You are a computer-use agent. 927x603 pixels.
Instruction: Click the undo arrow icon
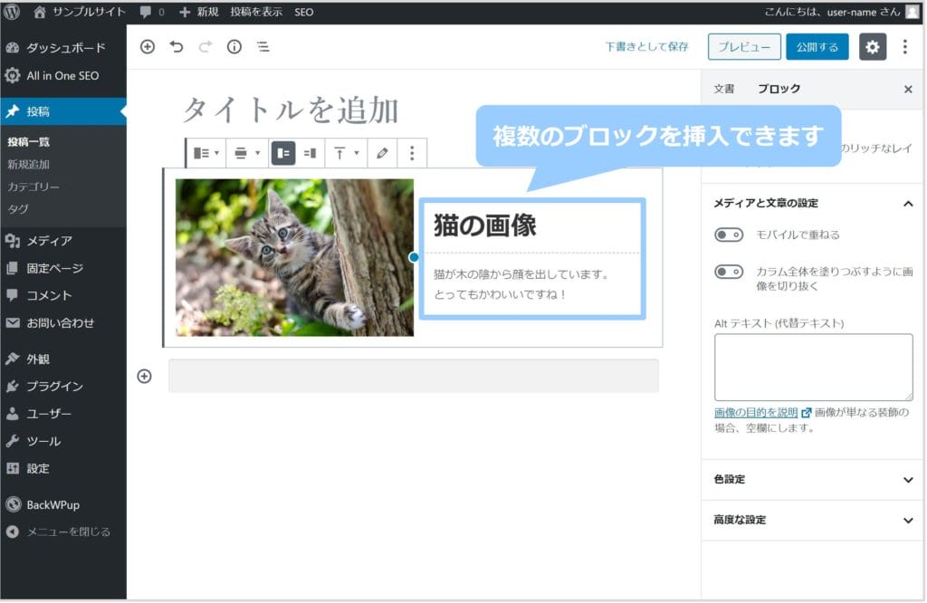click(177, 47)
